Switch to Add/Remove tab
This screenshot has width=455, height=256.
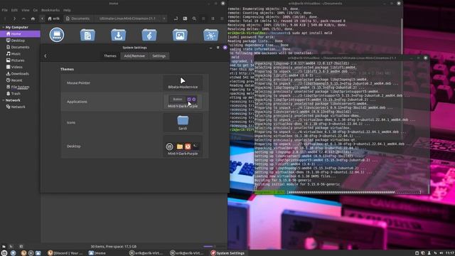pyautogui.click(x=134, y=55)
